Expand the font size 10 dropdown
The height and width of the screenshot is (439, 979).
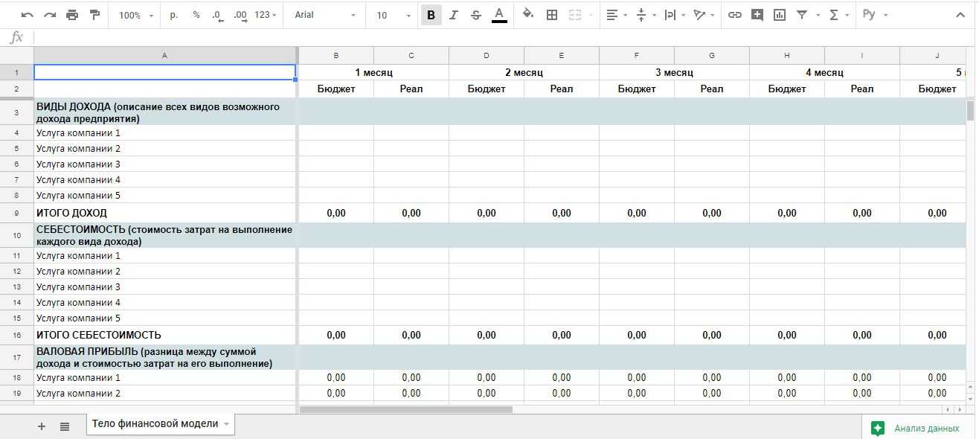pyautogui.click(x=393, y=15)
